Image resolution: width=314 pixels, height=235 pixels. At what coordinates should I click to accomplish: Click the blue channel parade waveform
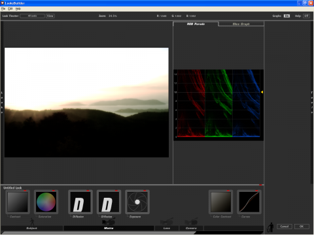pos(246,103)
